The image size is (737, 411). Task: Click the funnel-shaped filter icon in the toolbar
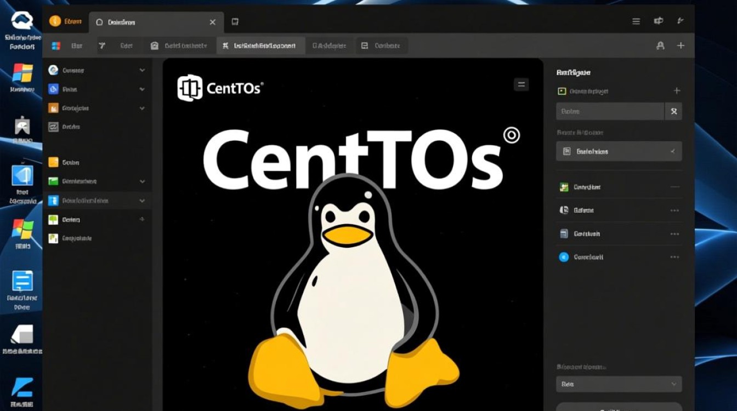pos(102,46)
